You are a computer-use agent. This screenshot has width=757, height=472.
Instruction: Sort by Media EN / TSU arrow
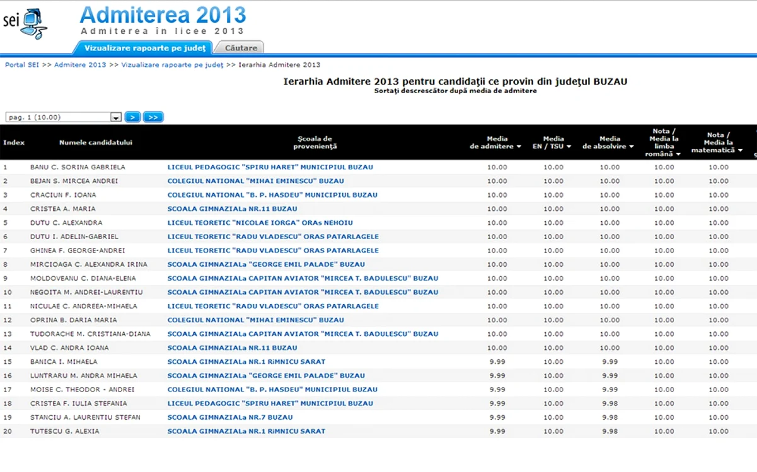point(569,147)
